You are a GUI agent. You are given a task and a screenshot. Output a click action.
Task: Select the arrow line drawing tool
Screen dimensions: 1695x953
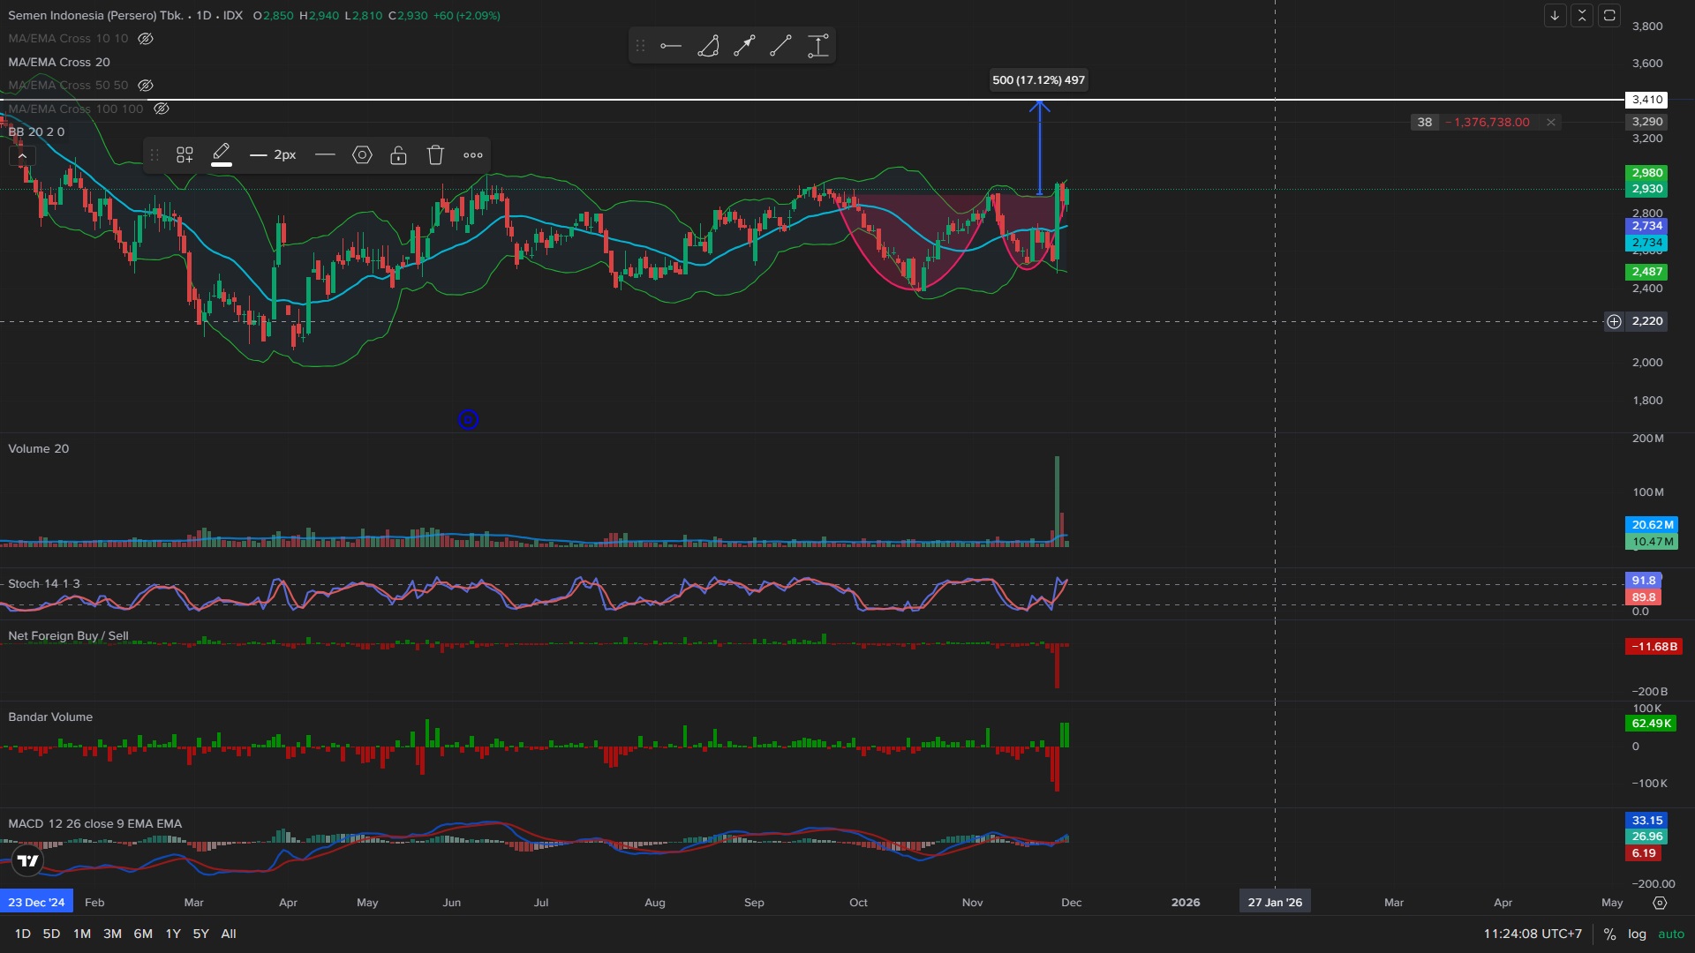pyautogui.click(x=744, y=46)
